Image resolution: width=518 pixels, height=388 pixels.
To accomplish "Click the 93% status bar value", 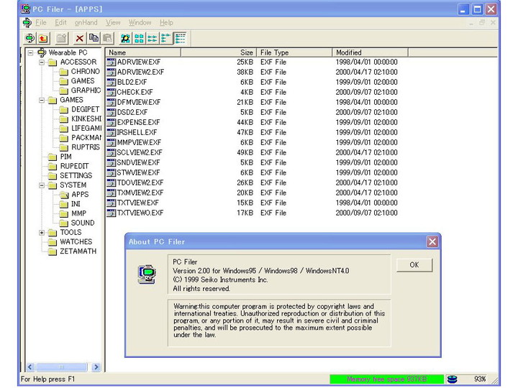I will [480, 379].
